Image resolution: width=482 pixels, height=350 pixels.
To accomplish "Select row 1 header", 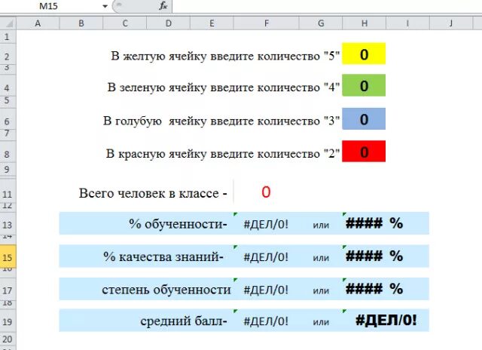I will [x=8, y=37].
